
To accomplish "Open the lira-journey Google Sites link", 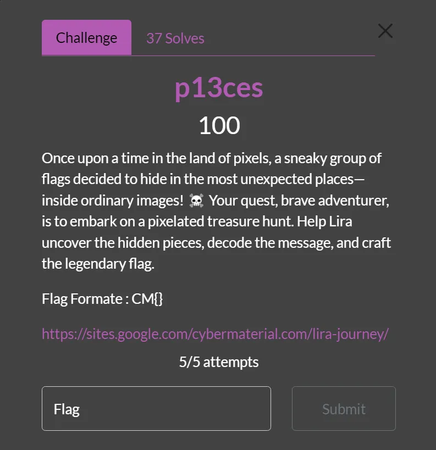I will click(x=215, y=334).
